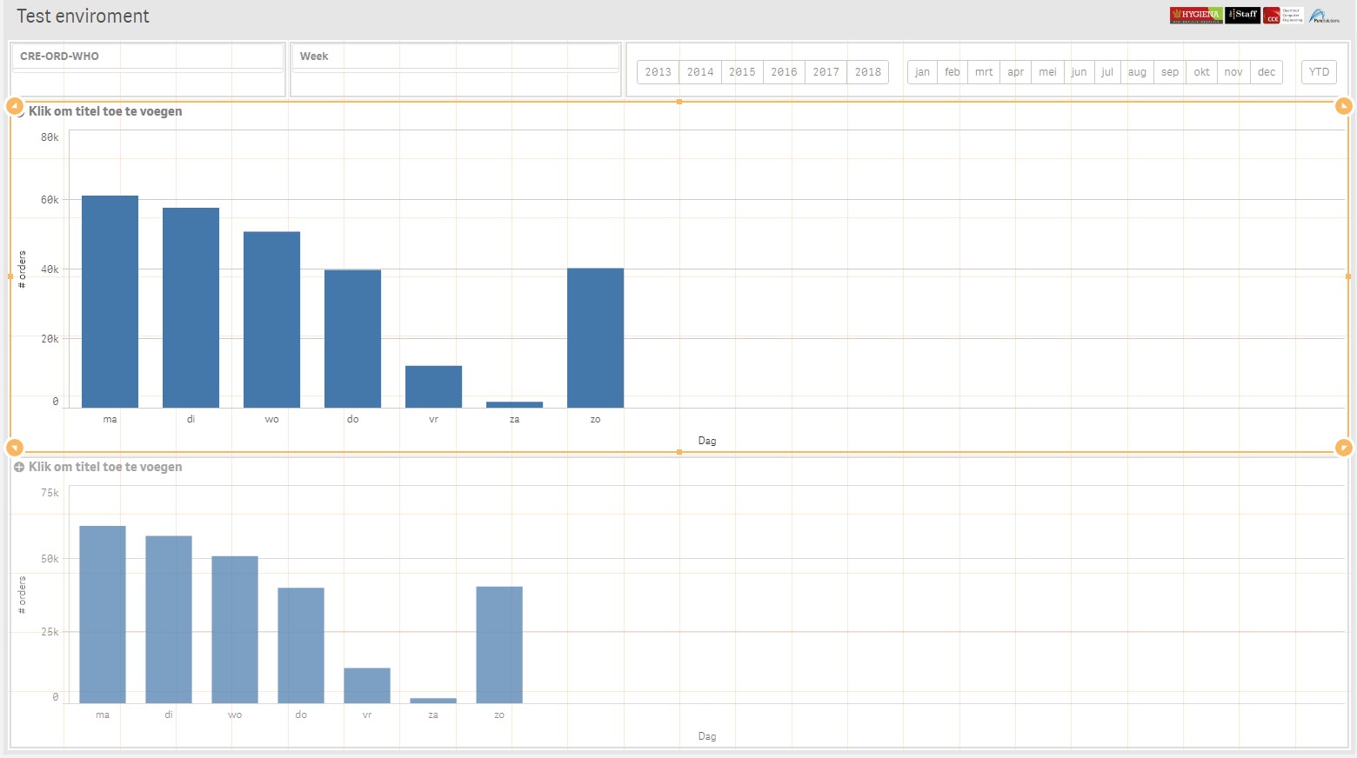Click the '50k' axis value in lower chart
This screenshot has height=758, width=1357.
tap(50, 559)
